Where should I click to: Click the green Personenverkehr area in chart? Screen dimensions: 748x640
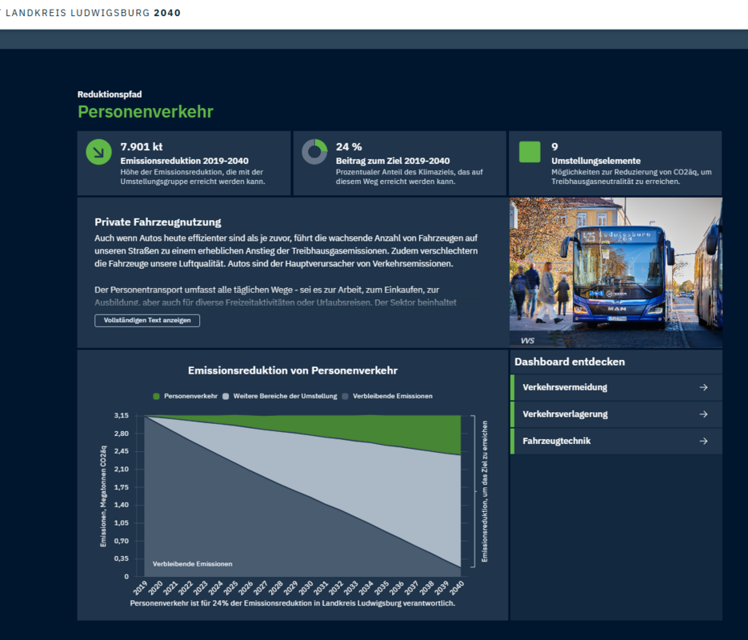click(x=432, y=432)
